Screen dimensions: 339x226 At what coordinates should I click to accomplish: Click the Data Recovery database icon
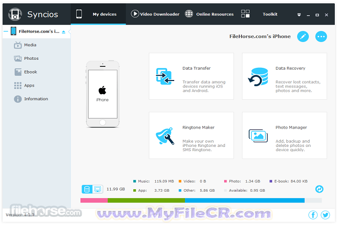pyautogui.click(x=258, y=77)
